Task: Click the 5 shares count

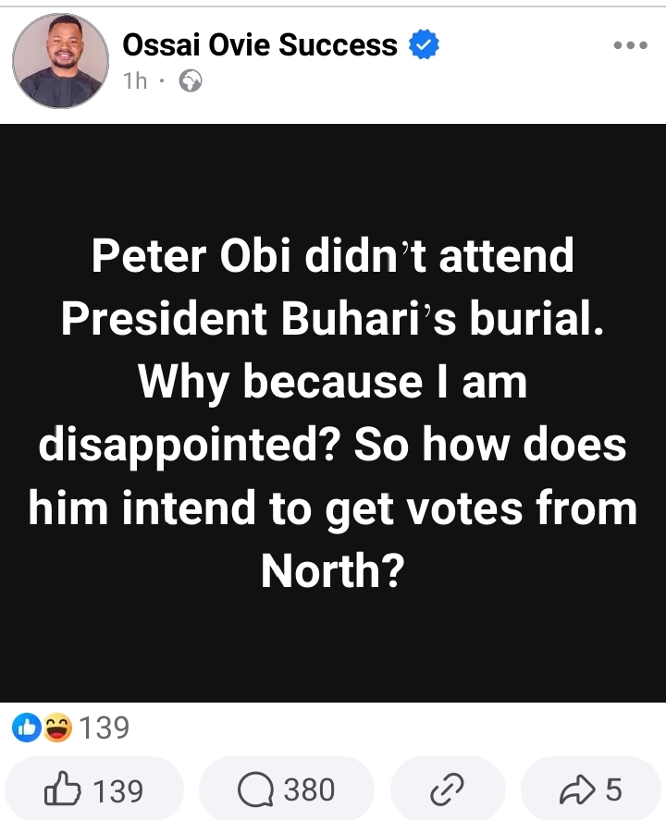Action: tap(613, 790)
